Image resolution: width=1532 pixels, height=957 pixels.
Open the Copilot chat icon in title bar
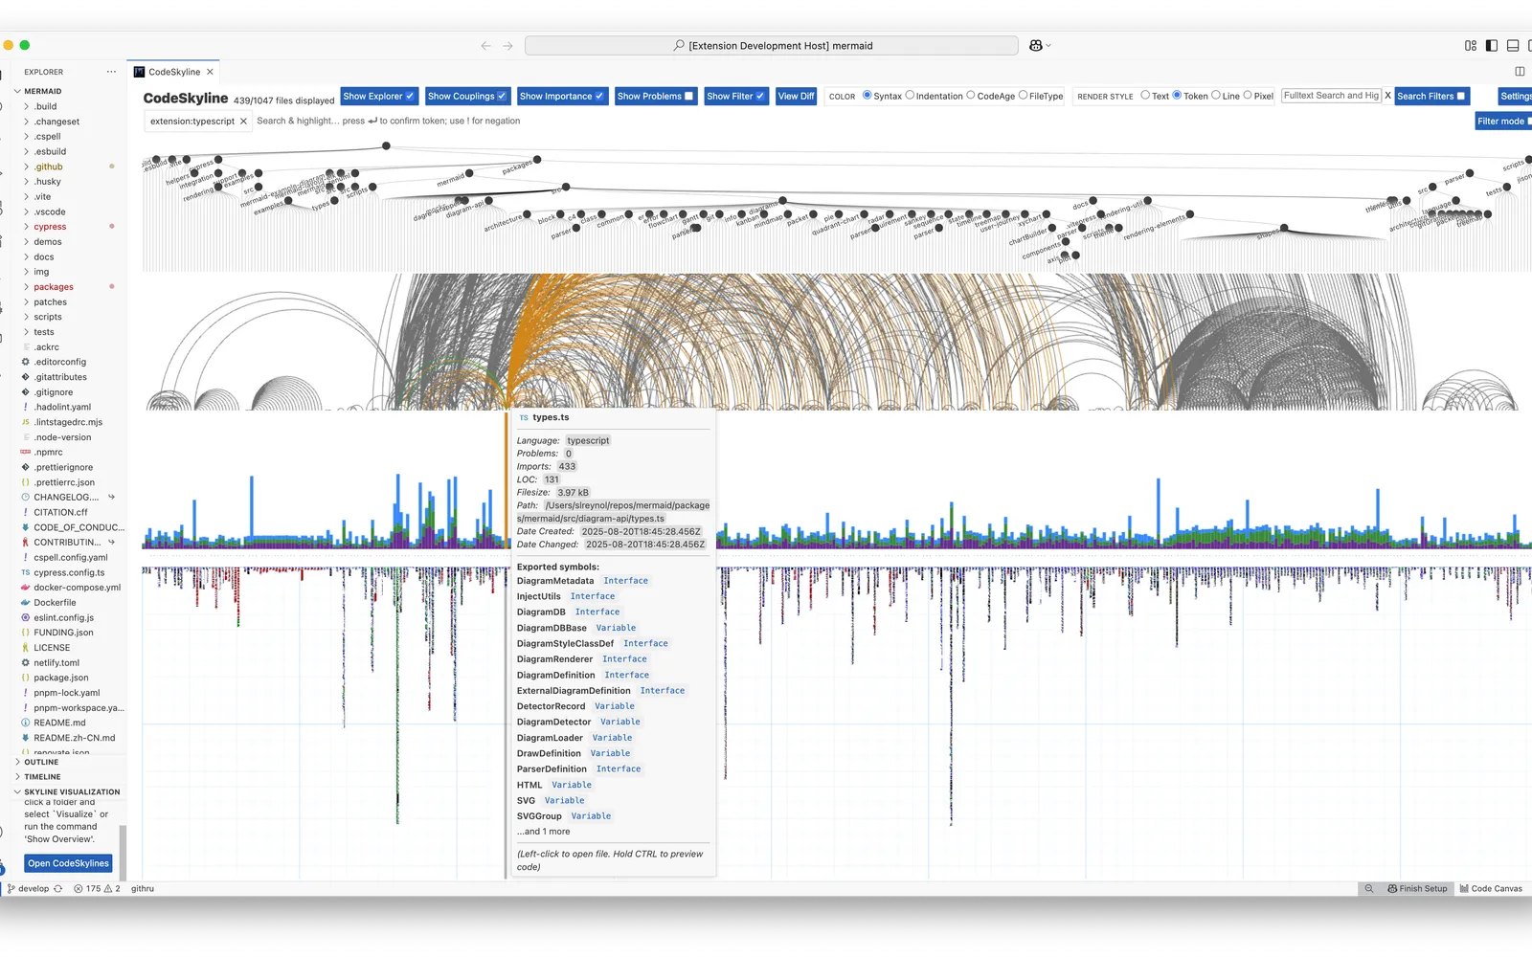click(x=1036, y=45)
